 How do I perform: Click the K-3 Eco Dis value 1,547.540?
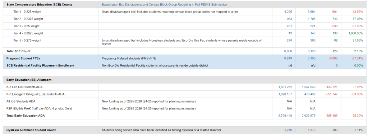309,87
